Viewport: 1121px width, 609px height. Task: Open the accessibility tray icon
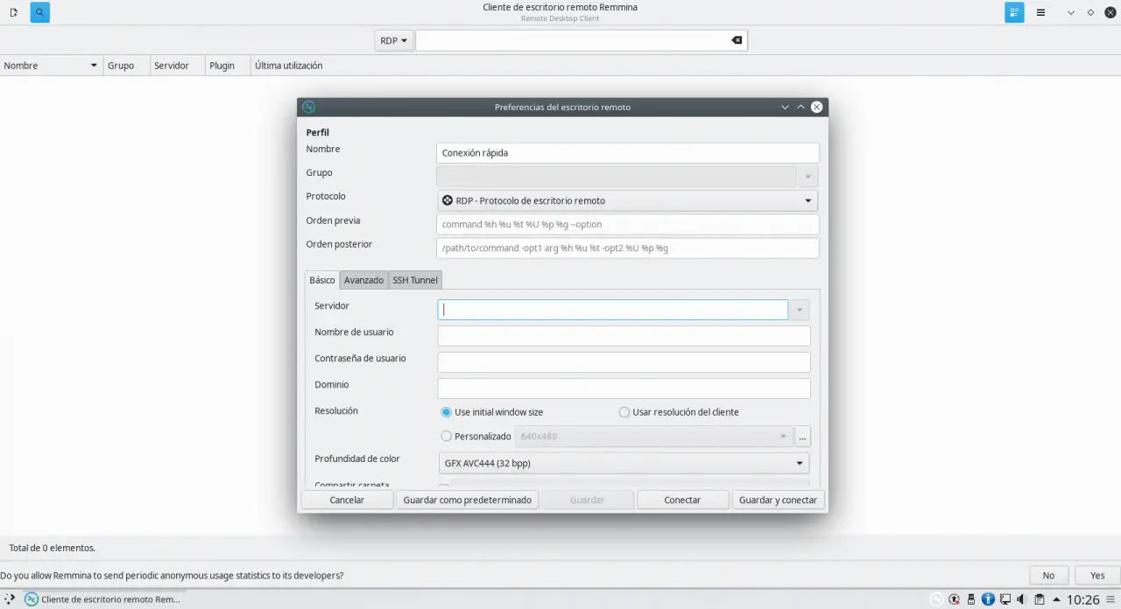[988, 599]
